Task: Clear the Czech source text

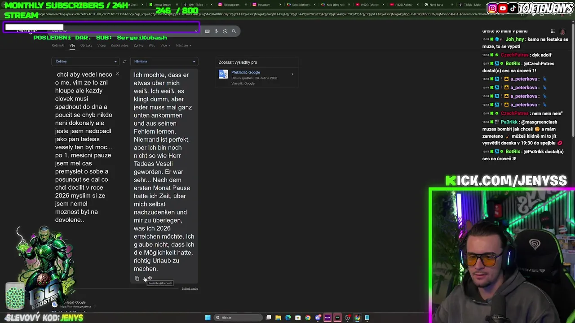Action: pyautogui.click(x=117, y=74)
